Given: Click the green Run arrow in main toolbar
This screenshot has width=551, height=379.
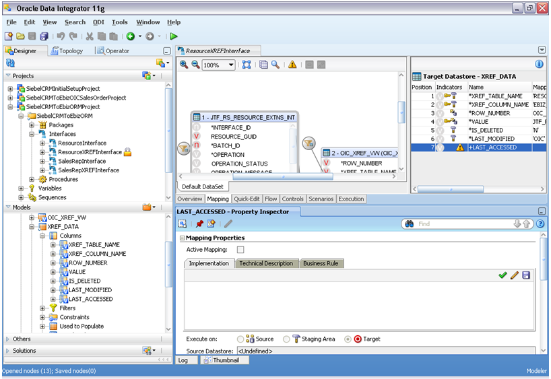Looking at the screenshot, I should [174, 36].
